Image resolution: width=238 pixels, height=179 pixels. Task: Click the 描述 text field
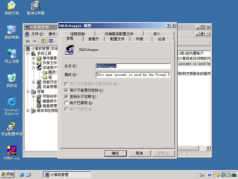(x=133, y=75)
